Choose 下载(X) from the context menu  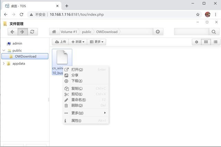click(86, 81)
